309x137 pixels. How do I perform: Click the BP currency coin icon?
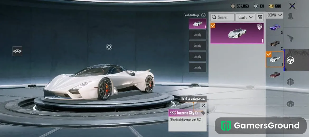[x=233, y=6]
